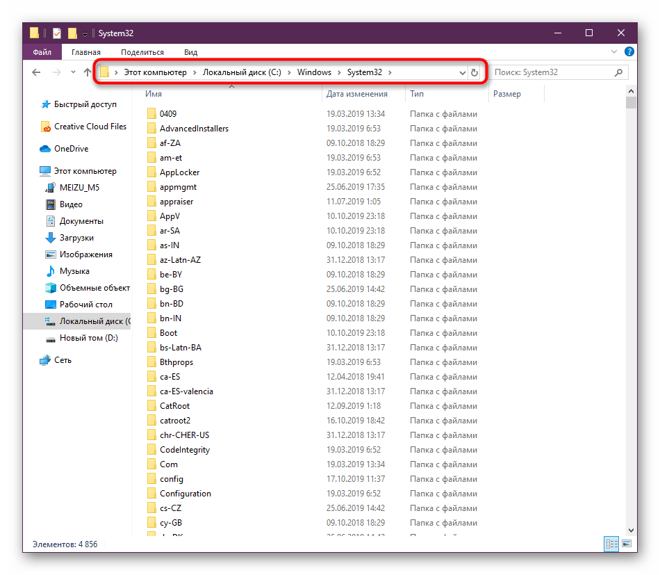Image resolution: width=660 pixels, height=575 pixels.
Task: Select the Configuration folder name
Action: [x=185, y=494]
